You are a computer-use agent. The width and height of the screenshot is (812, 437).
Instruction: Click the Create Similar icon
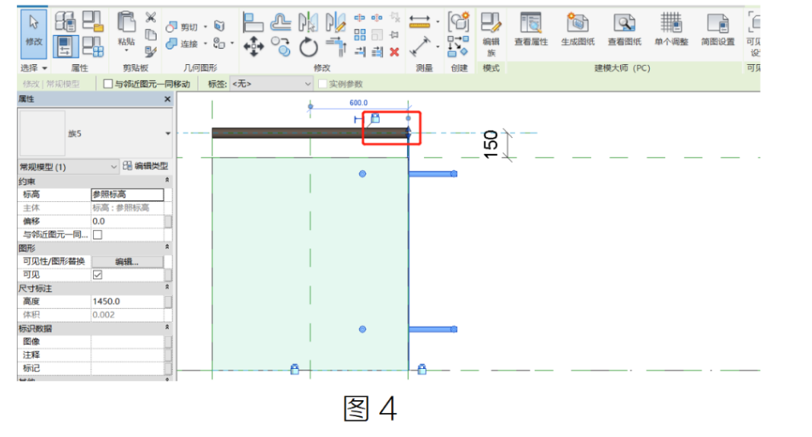[x=458, y=46]
